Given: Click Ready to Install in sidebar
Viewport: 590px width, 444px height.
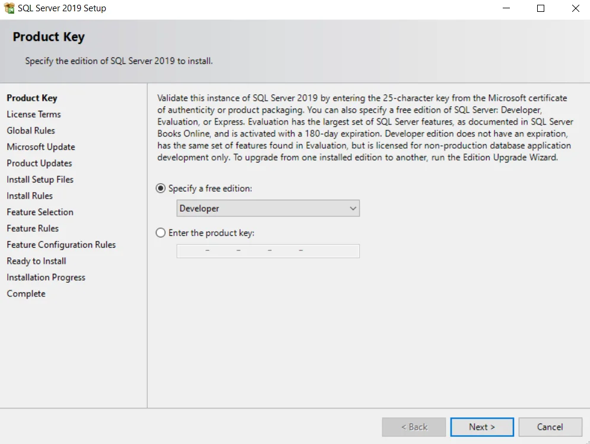Looking at the screenshot, I should [36, 261].
